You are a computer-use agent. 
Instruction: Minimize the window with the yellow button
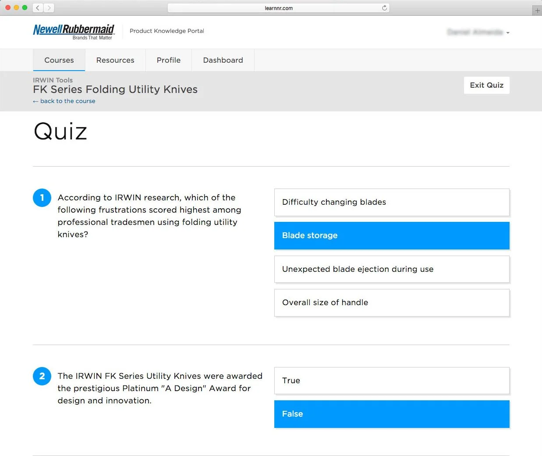point(16,7)
